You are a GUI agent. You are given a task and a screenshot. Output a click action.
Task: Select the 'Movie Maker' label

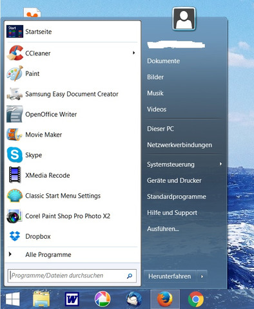(x=44, y=135)
